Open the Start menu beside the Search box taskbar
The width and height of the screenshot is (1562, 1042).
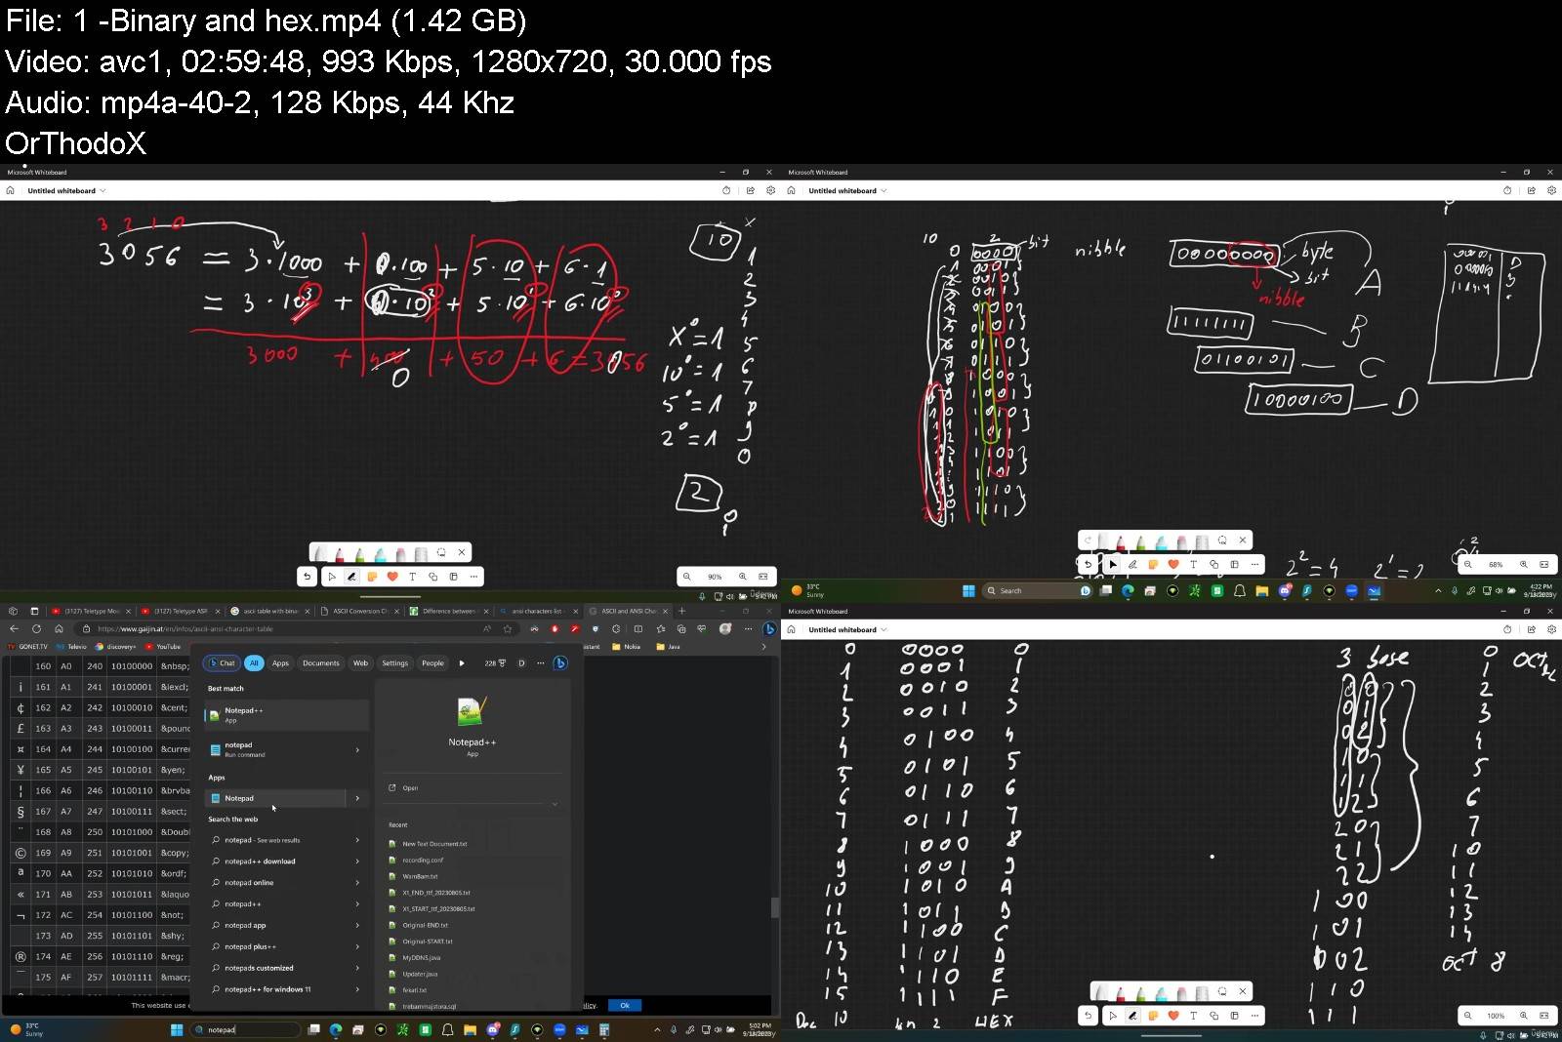(968, 590)
